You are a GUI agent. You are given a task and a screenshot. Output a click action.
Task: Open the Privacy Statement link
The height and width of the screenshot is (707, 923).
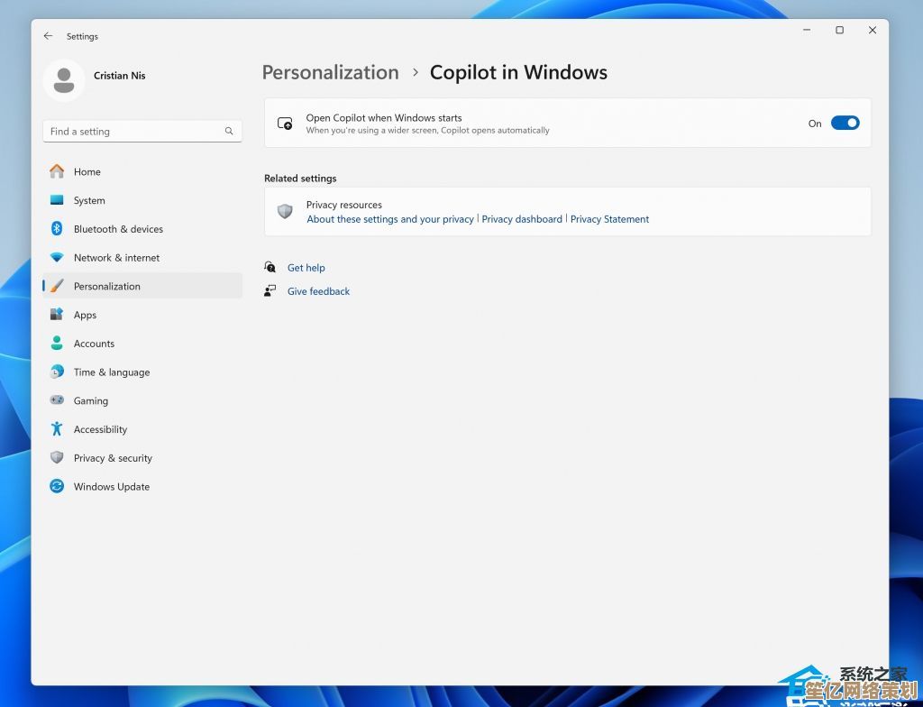click(610, 219)
